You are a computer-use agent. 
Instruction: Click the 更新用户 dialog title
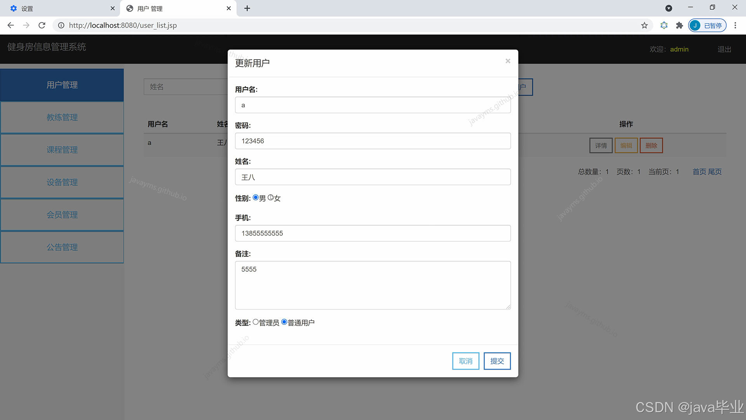(x=252, y=63)
